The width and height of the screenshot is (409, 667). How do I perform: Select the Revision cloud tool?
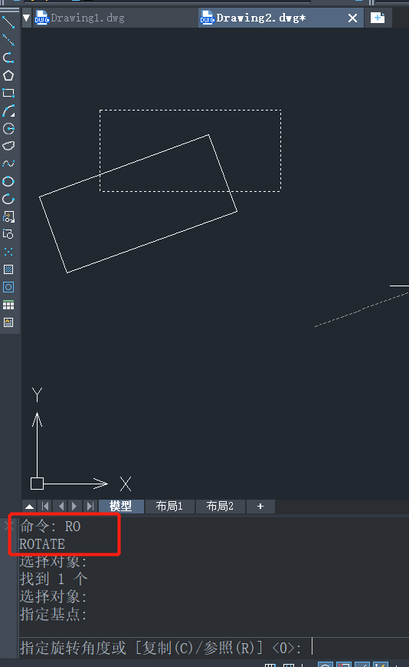click(x=8, y=146)
